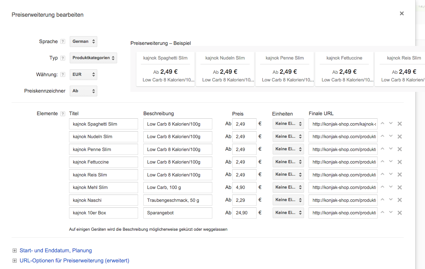Edit the Low Carb, 100 g description
This screenshot has width=425, height=269.
[178, 188]
